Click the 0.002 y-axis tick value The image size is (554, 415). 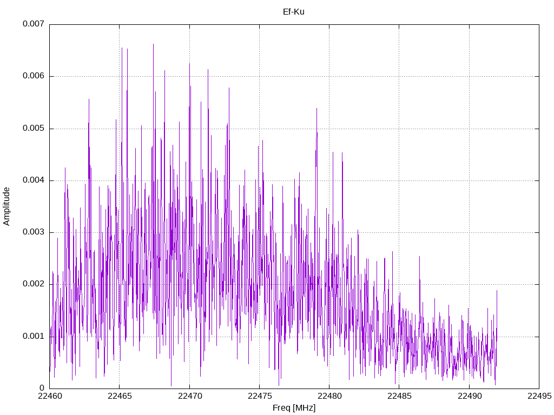click(x=34, y=284)
